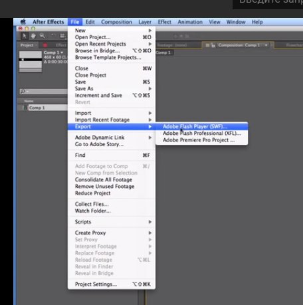Click the lock icon on Composition panel tab
Screen dimensions: 303x305
point(213,45)
